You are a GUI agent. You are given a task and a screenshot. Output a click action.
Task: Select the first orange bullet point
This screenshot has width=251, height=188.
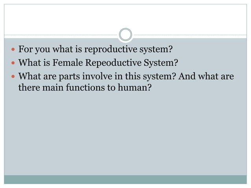13,49
